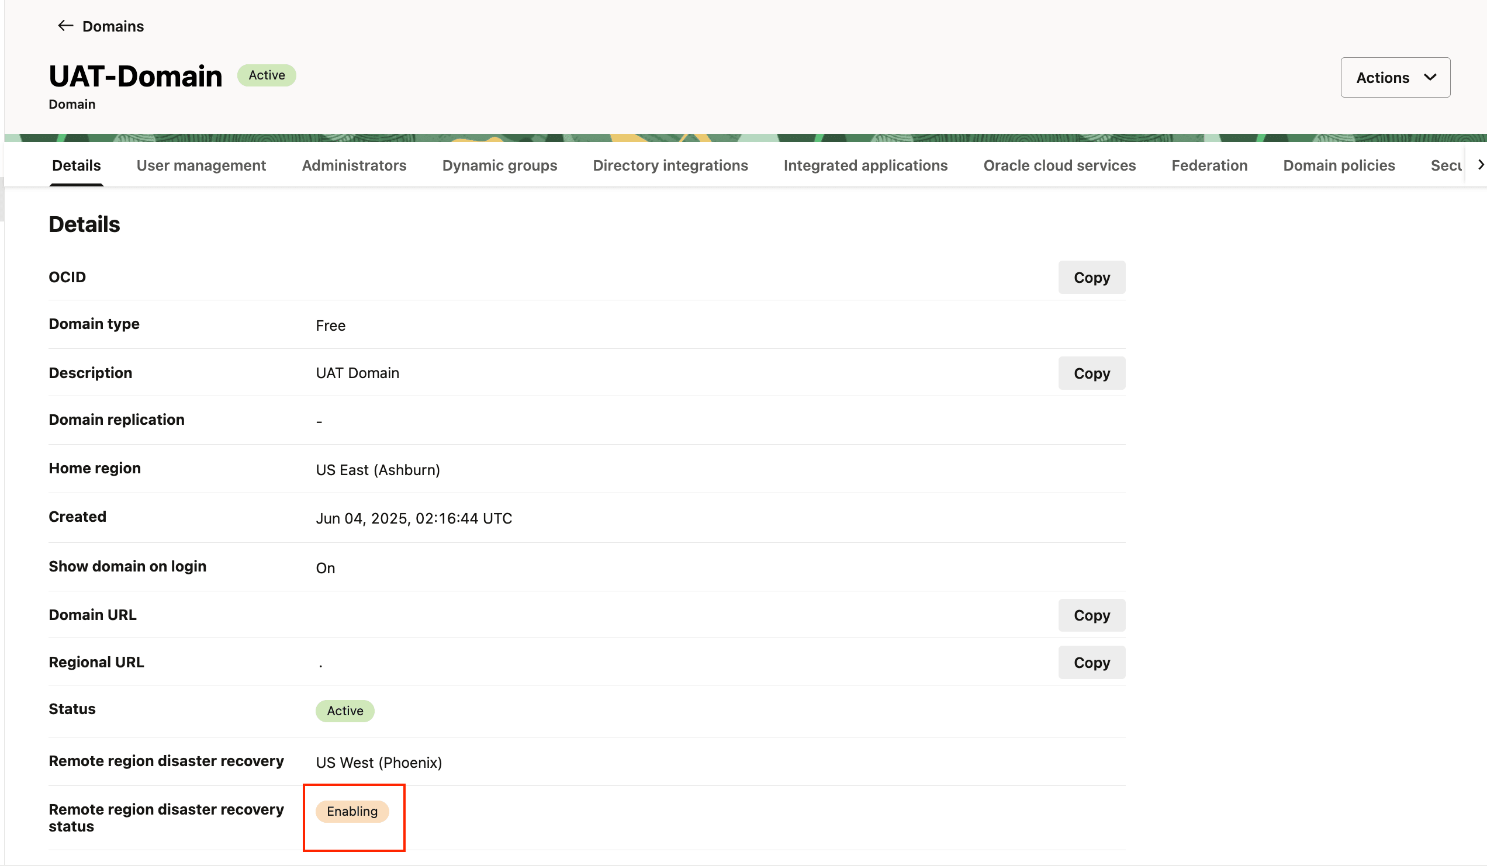Click the Domains breadcrumb link

click(x=113, y=26)
